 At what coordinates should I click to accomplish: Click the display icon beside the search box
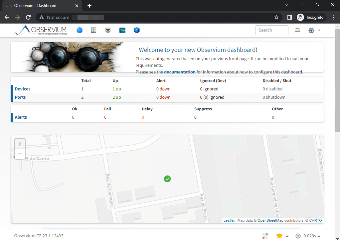click(x=297, y=30)
